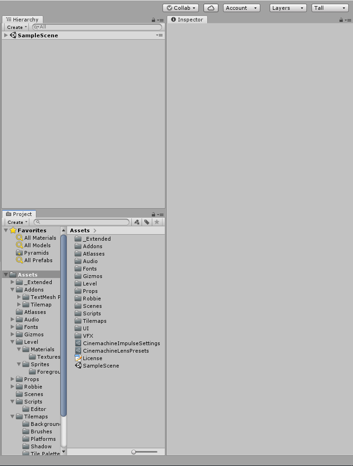Viewport: 353px width, 466px height.
Task: Select Gizmos folder in Assets list
Action: click(x=88, y=276)
